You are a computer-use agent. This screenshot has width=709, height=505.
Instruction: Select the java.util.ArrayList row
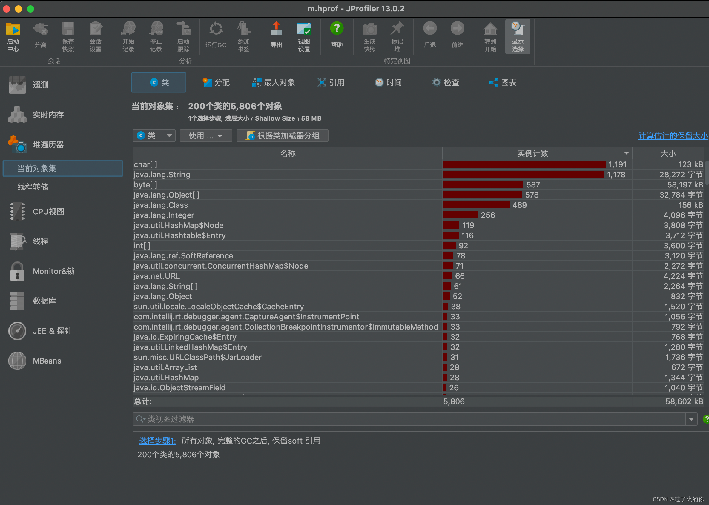tap(418, 367)
